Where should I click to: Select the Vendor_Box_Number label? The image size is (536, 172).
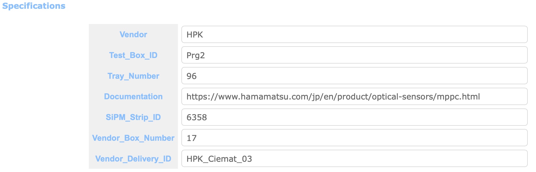coord(133,138)
